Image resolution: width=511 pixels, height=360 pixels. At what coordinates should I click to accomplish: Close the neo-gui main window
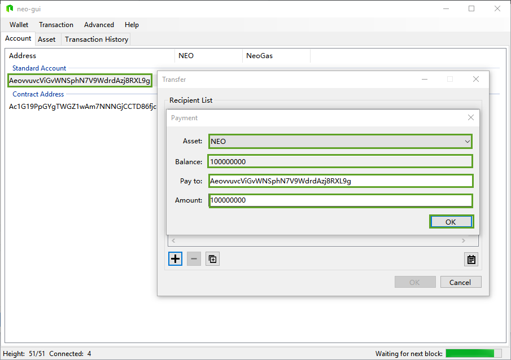tap(497, 8)
